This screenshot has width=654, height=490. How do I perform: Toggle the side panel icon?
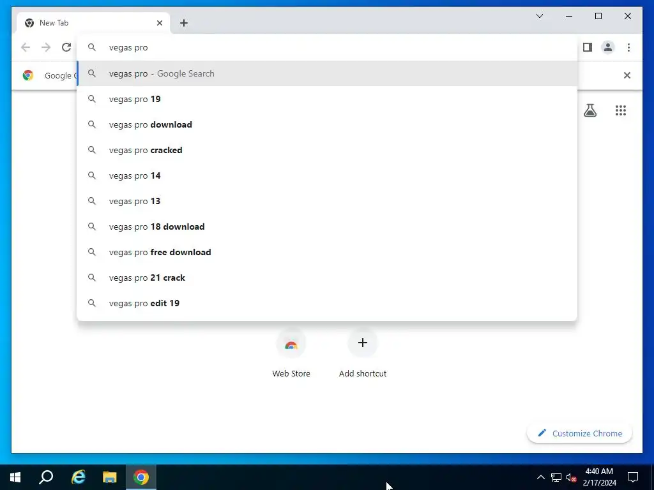(x=588, y=47)
